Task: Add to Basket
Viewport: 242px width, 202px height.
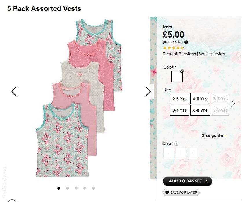Action: [188, 181]
